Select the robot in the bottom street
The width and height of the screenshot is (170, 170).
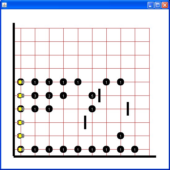(x=21, y=149)
